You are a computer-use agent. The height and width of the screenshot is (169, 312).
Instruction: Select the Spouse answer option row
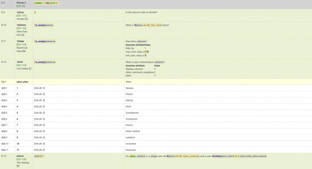tap(129, 88)
